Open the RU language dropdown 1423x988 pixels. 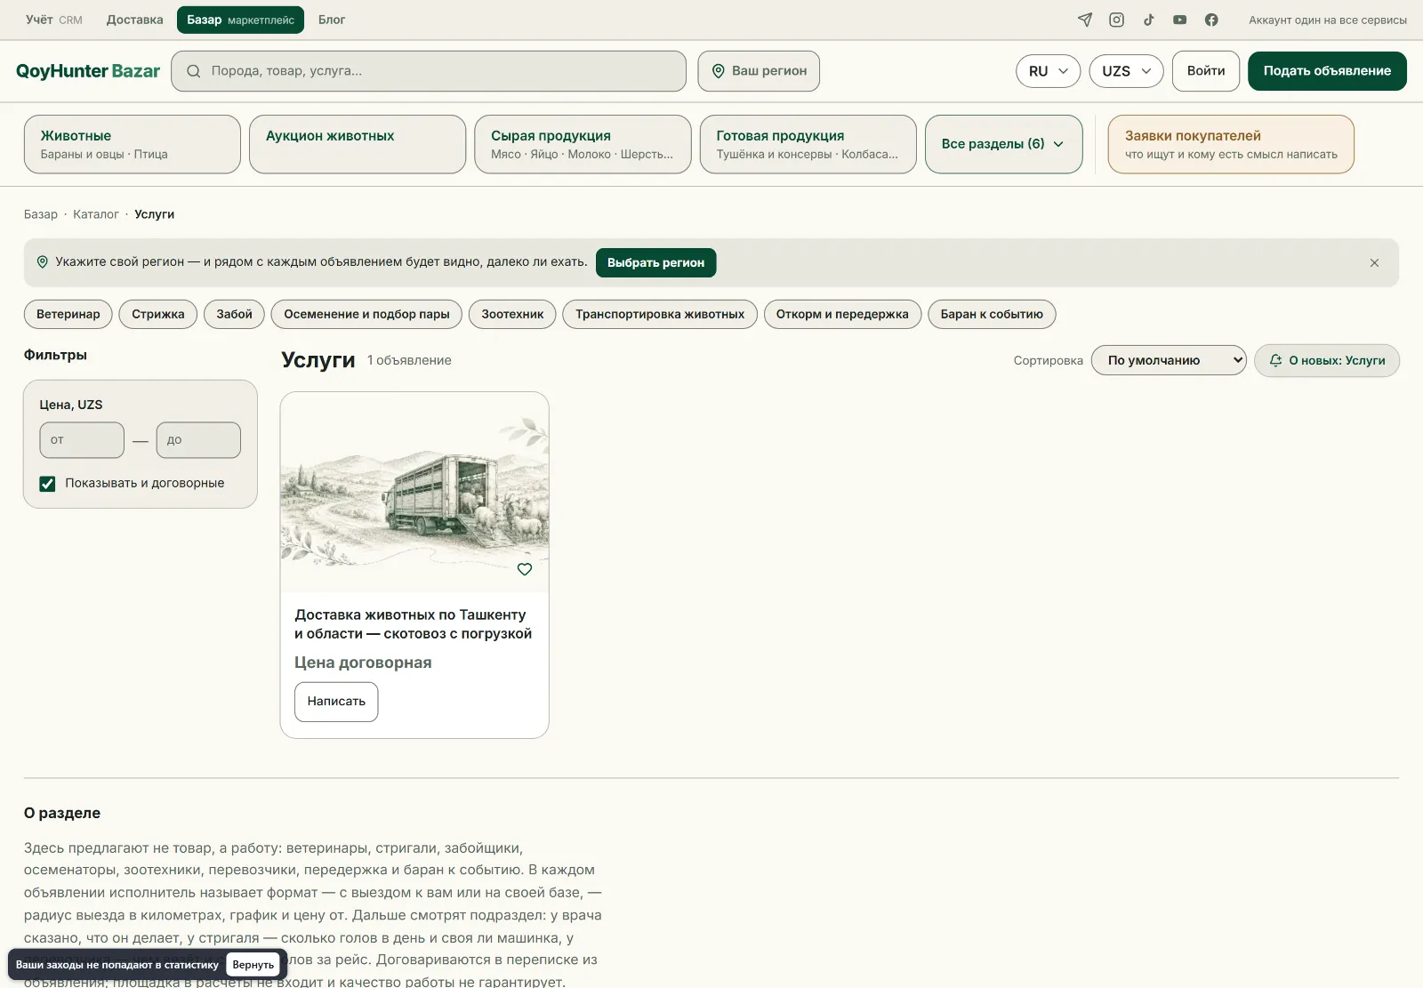pyautogui.click(x=1048, y=71)
